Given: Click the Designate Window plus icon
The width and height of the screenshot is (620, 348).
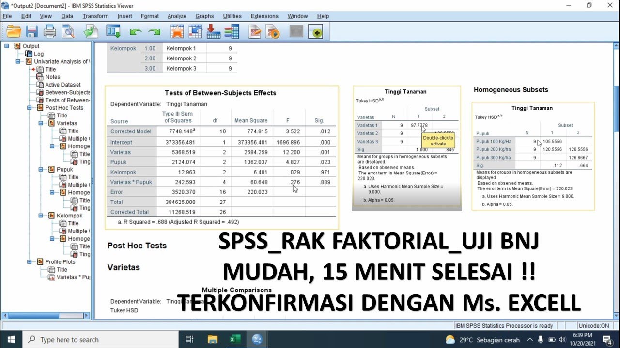Looking at the screenshot, I should coord(316,32).
